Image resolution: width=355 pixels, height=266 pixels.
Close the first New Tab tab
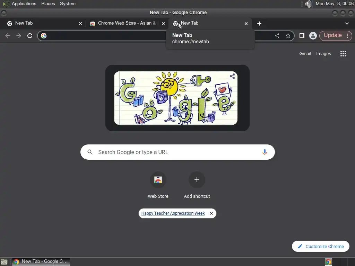pyautogui.click(x=80, y=24)
